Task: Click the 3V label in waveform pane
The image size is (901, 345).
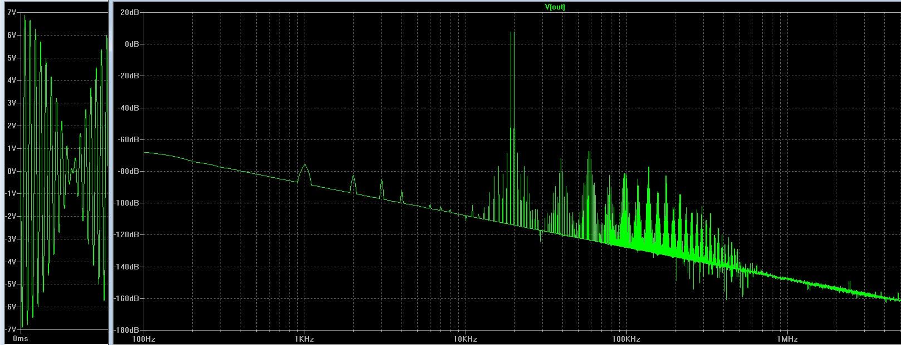Action: pos(12,103)
